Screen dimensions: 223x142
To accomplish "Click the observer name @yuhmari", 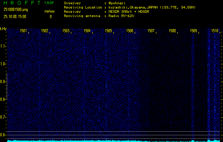I will pyautogui.click(x=117, y=3).
